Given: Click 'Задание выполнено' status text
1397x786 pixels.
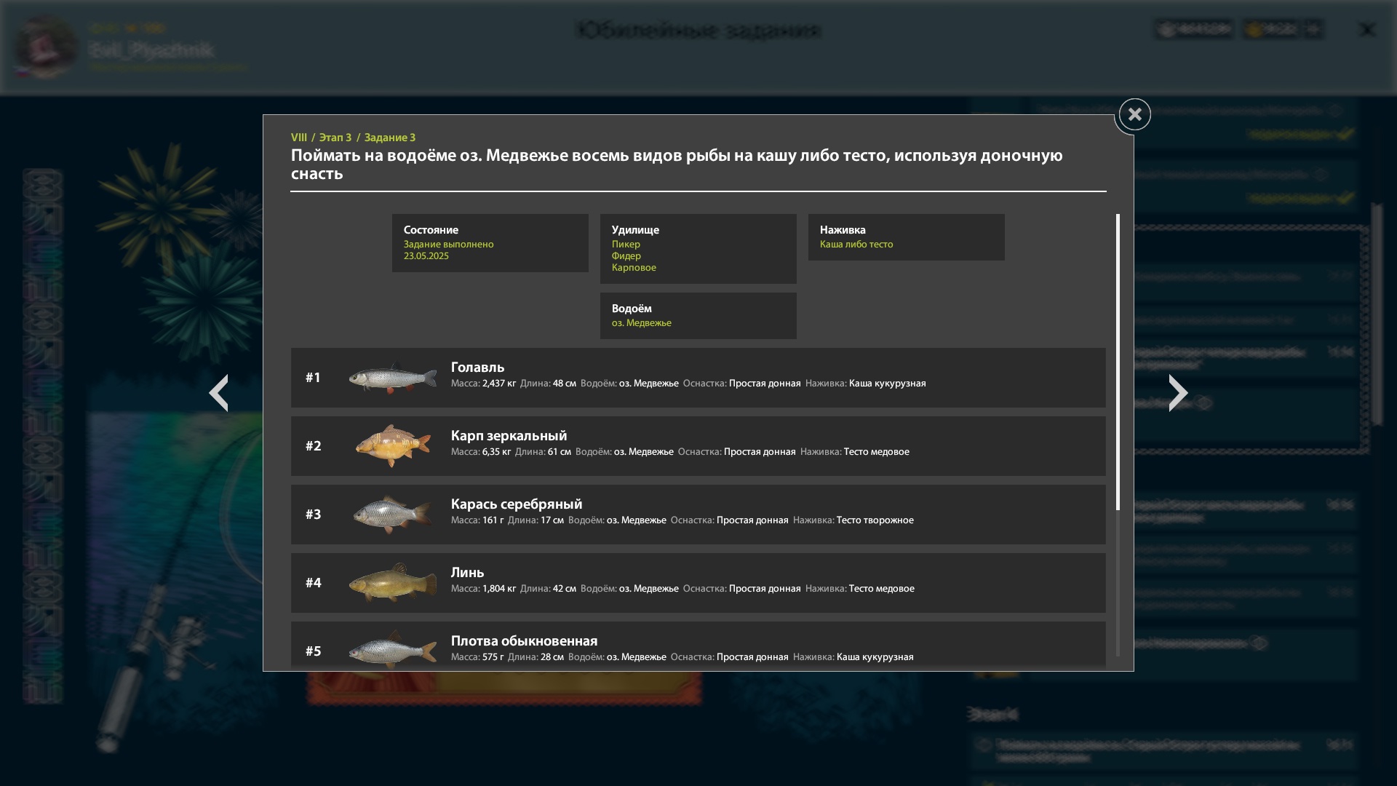Looking at the screenshot, I should tap(449, 245).
